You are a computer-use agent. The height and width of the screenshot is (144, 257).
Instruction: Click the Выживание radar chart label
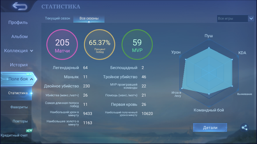pos(245,94)
